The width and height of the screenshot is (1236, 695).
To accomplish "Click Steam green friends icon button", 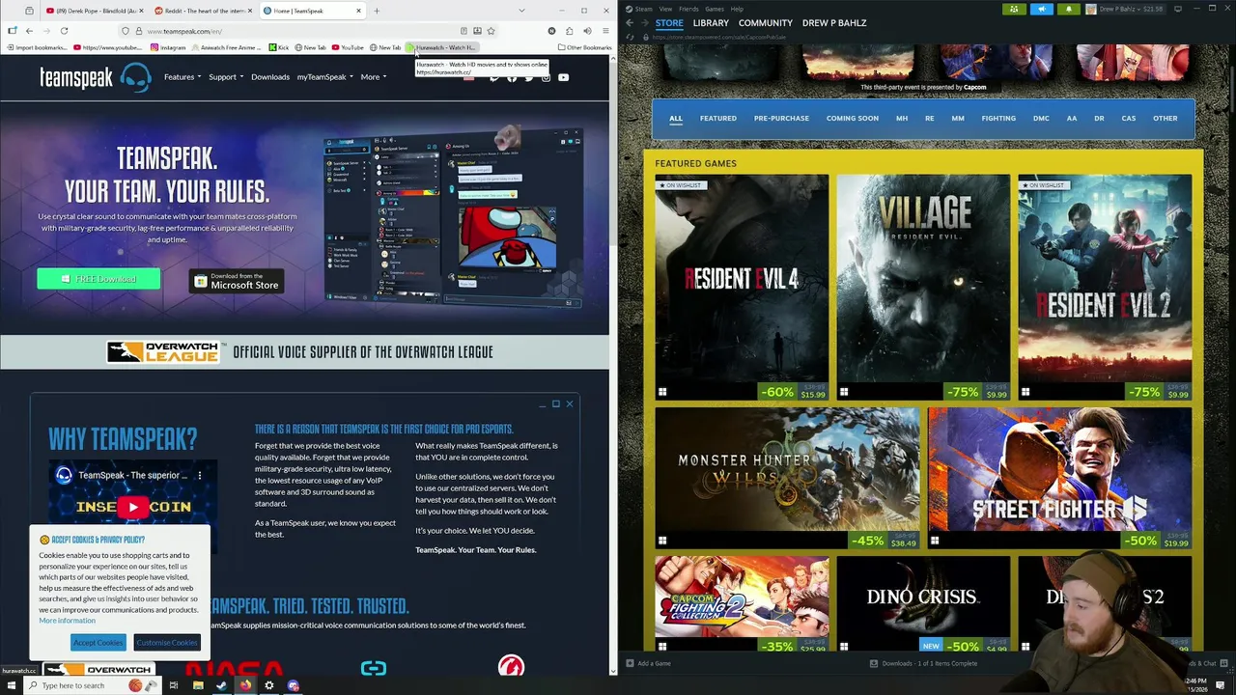I will tap(1014, 9).
